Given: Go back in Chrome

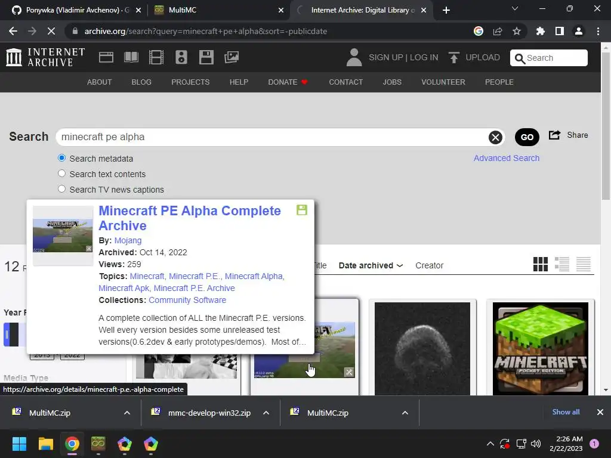Looking at the screenshot, I should pyautogui.click(x=13, y=31).
